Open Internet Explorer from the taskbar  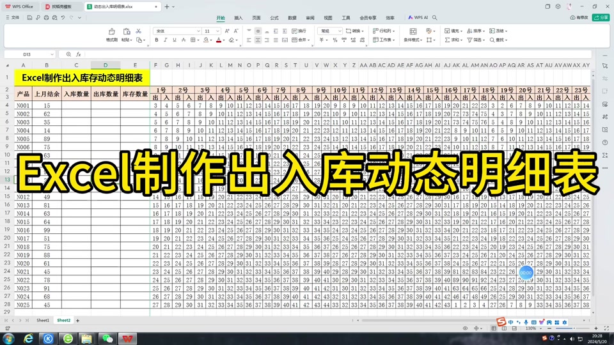click(x=29, y=339)
